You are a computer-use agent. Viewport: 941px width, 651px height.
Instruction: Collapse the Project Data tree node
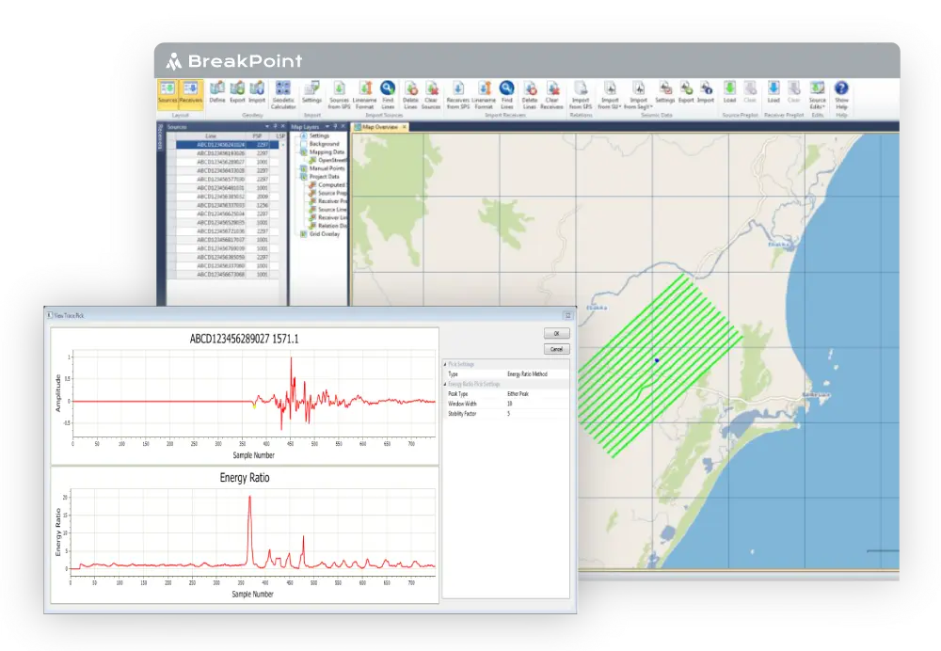pos(304,177)
